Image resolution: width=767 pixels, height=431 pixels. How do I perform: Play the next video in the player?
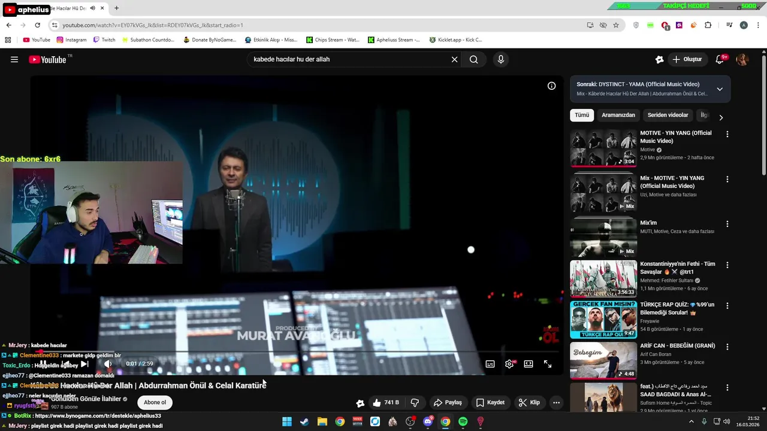84,363
